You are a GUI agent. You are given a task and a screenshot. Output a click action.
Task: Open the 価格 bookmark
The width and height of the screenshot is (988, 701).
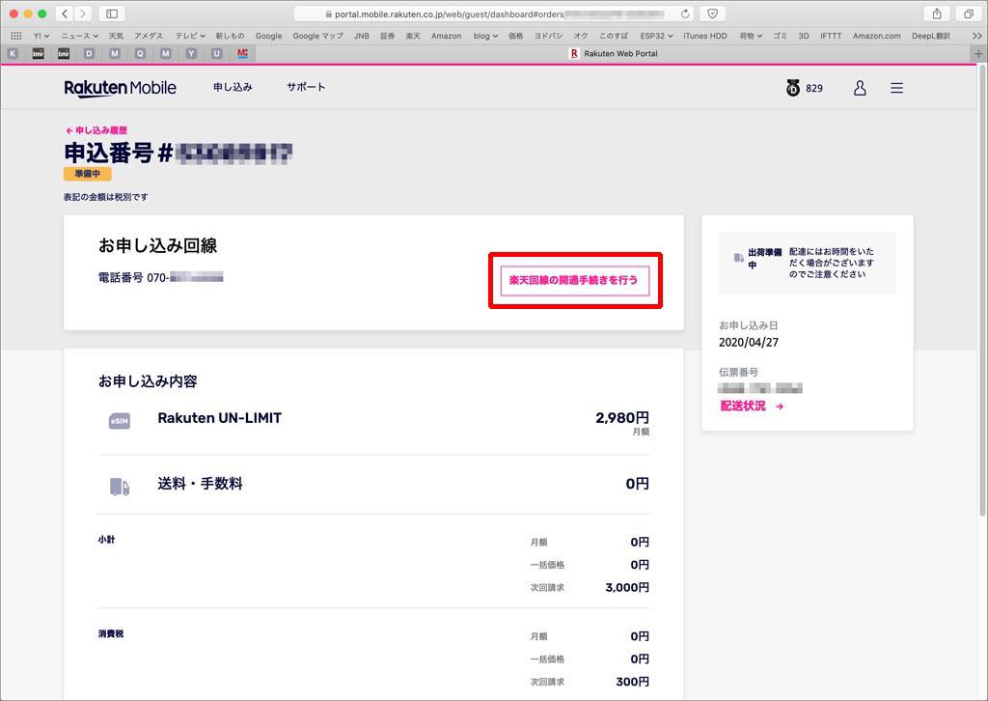tap(516, 36)
